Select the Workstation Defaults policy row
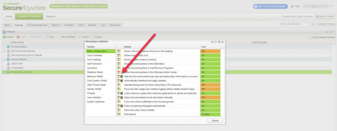This screenshot has width=337, height=131. point(167,72)
